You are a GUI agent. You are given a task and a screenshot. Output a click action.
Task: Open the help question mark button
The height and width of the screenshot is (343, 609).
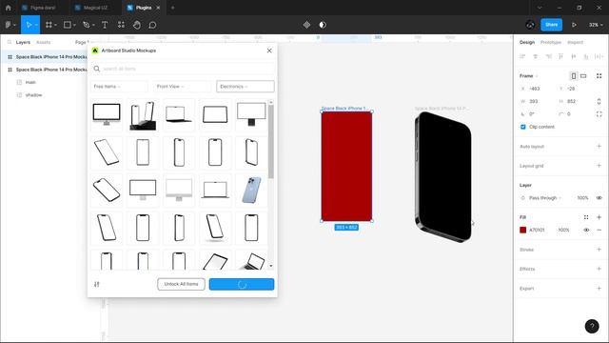pos(592,326)
